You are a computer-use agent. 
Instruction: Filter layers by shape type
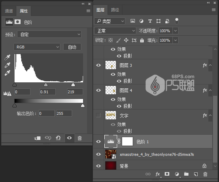click(158, 21)
